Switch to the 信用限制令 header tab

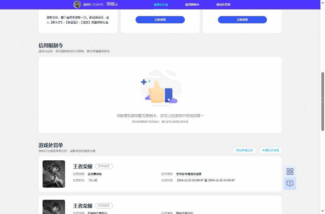pos(192,5)
